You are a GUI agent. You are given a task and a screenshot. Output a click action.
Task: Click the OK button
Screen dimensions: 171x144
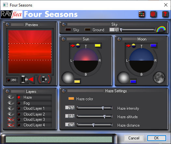tap(156, 138)
